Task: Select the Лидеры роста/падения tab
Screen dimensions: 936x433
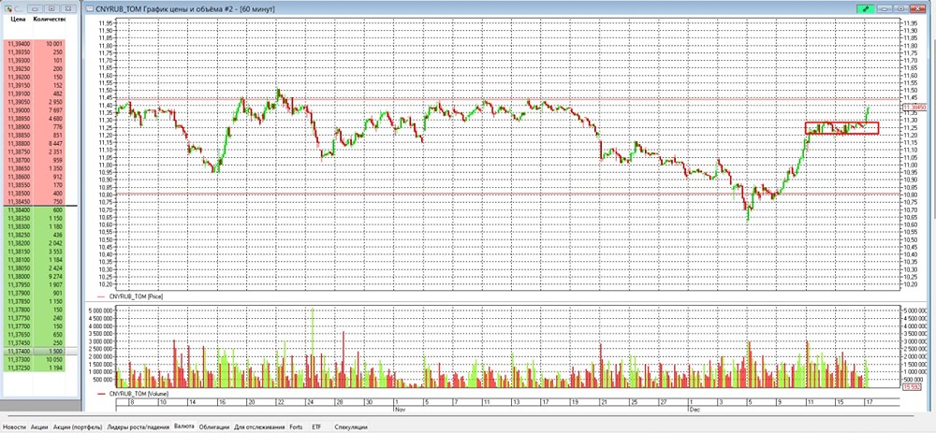Action: coord(138,426)
